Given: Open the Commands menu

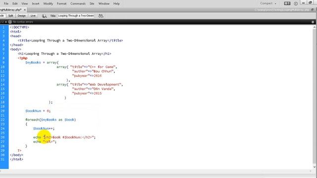Looking at the screenshot, I should tap(78, 3).
